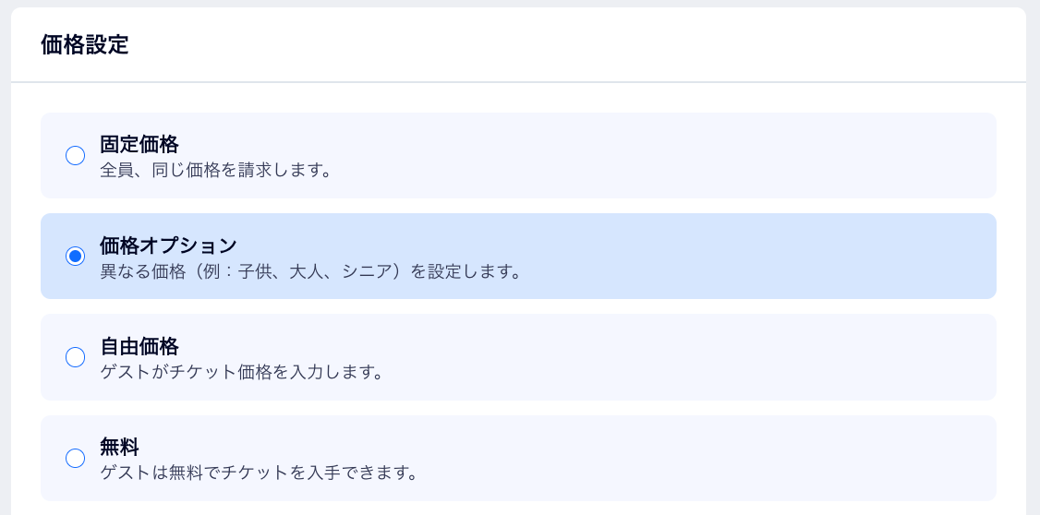The image size is (1040, 515).
Task: Click the 価格オプション title text
Action: [168, 246]
